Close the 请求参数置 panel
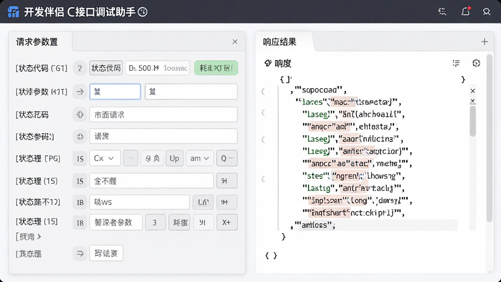Image resolution: width=501 pixels, height=282 pixels. click(x=235, y=42)
